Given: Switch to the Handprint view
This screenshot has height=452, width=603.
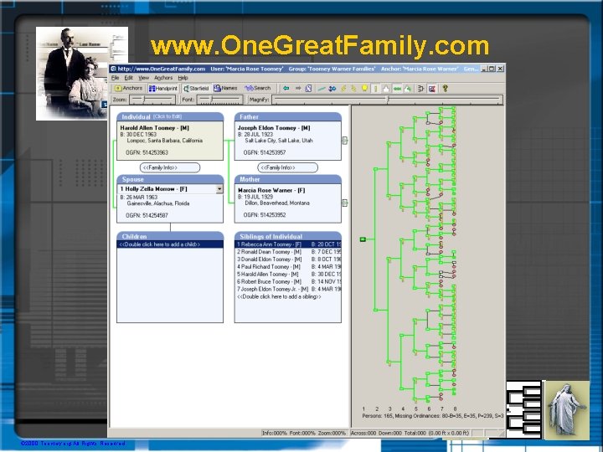Looking at the screenshot, I should tap(163, 89).
